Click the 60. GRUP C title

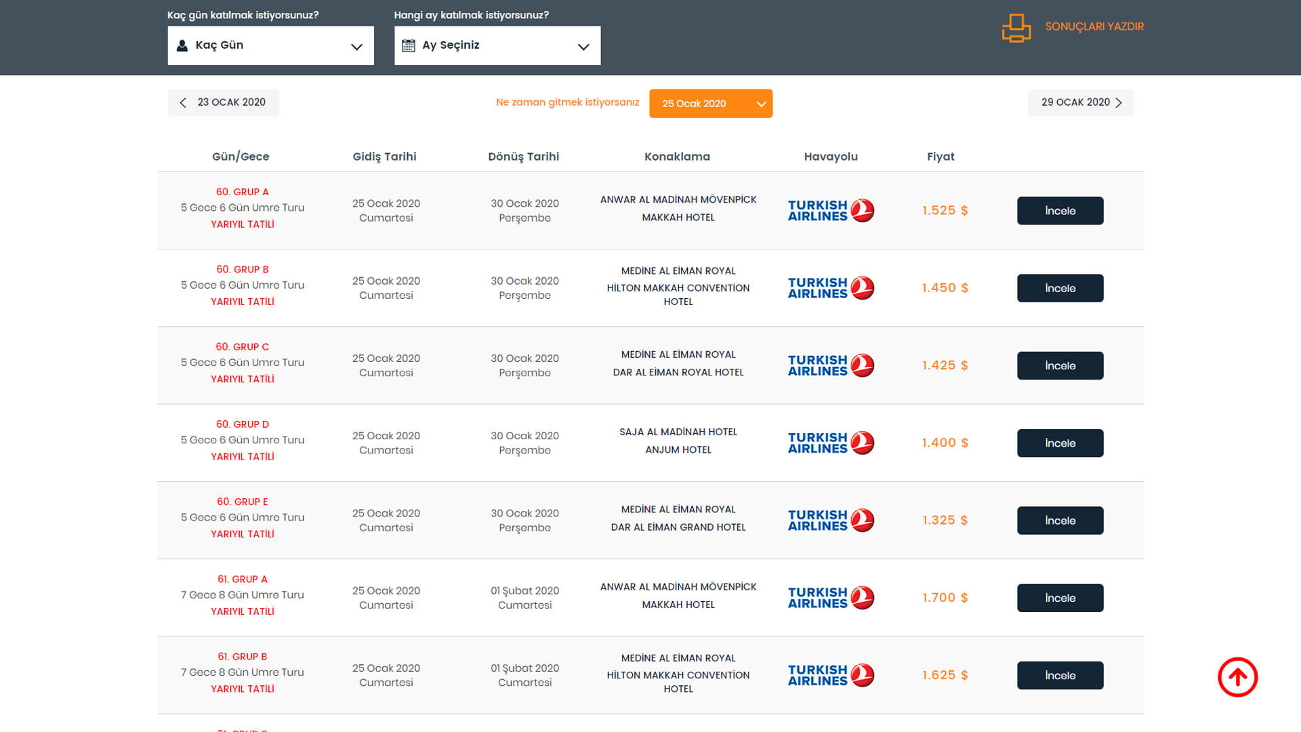[x=243, y=346]
